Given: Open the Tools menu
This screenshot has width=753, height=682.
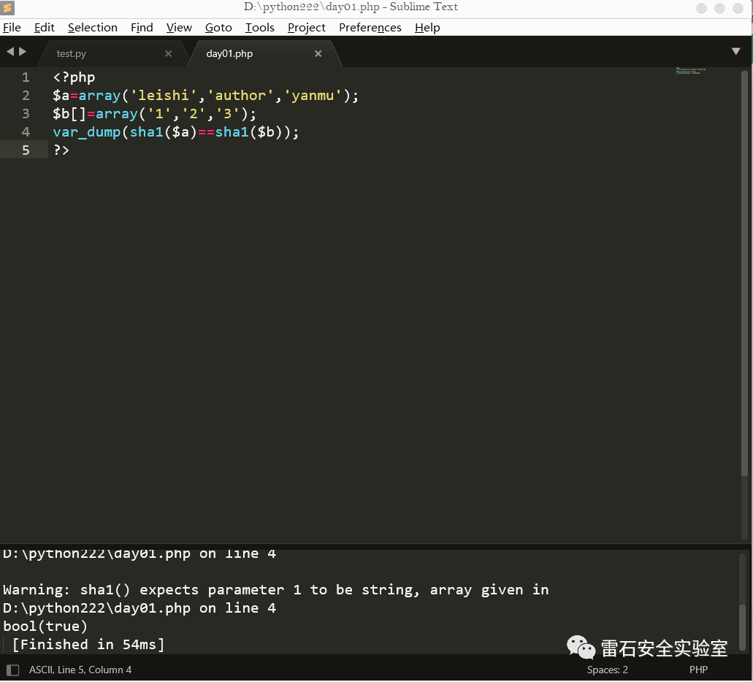Looking at the screenshot, I should [259, 28].
